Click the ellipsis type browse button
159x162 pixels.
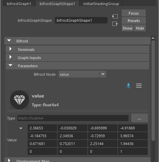tap(140, 118)
